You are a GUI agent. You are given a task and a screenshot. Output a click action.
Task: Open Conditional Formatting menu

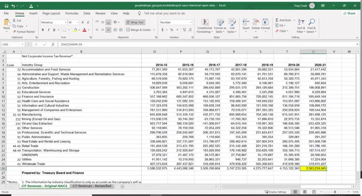pos(205,26)
